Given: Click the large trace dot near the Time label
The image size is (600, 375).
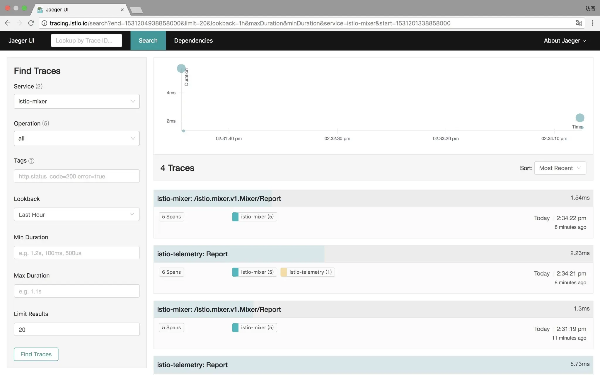Looking at the screenshot, I should tap(579, 118).
